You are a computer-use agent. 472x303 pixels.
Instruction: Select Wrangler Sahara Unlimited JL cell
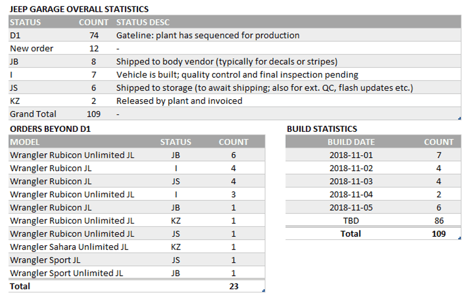69,247
